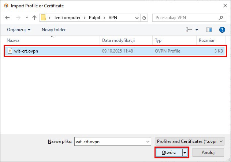Click the back navigation arrow
This screenshot has height=162, width=231.
coord(7,17)
